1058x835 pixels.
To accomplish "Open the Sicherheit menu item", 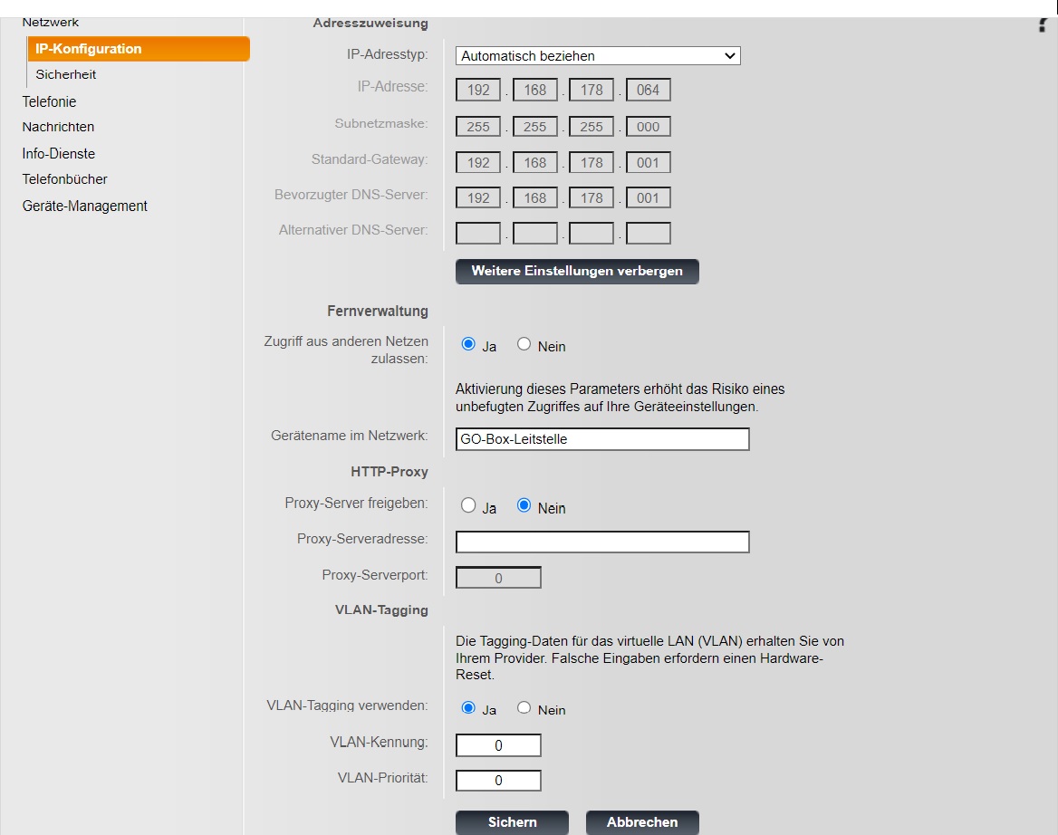I will pos(65,74).
